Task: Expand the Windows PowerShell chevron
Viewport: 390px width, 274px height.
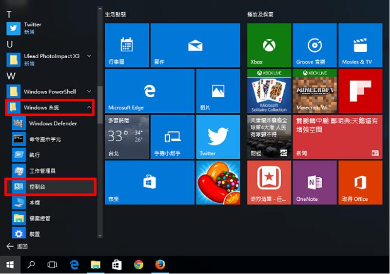Action: point(89,92)
